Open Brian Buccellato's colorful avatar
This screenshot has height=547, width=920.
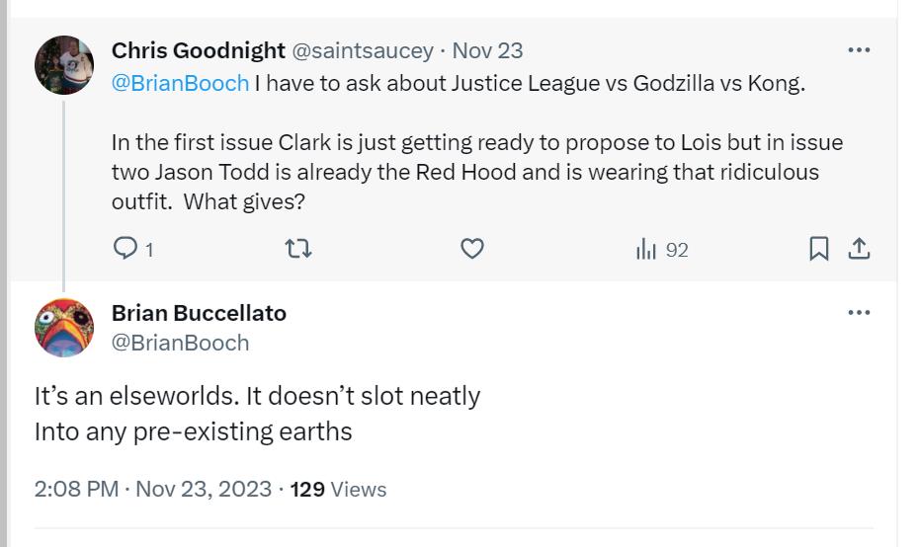coord(64,328)
